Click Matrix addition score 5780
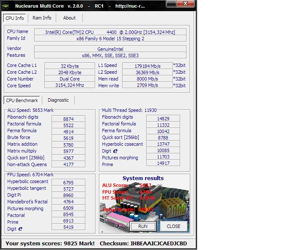 click(69, 144)
